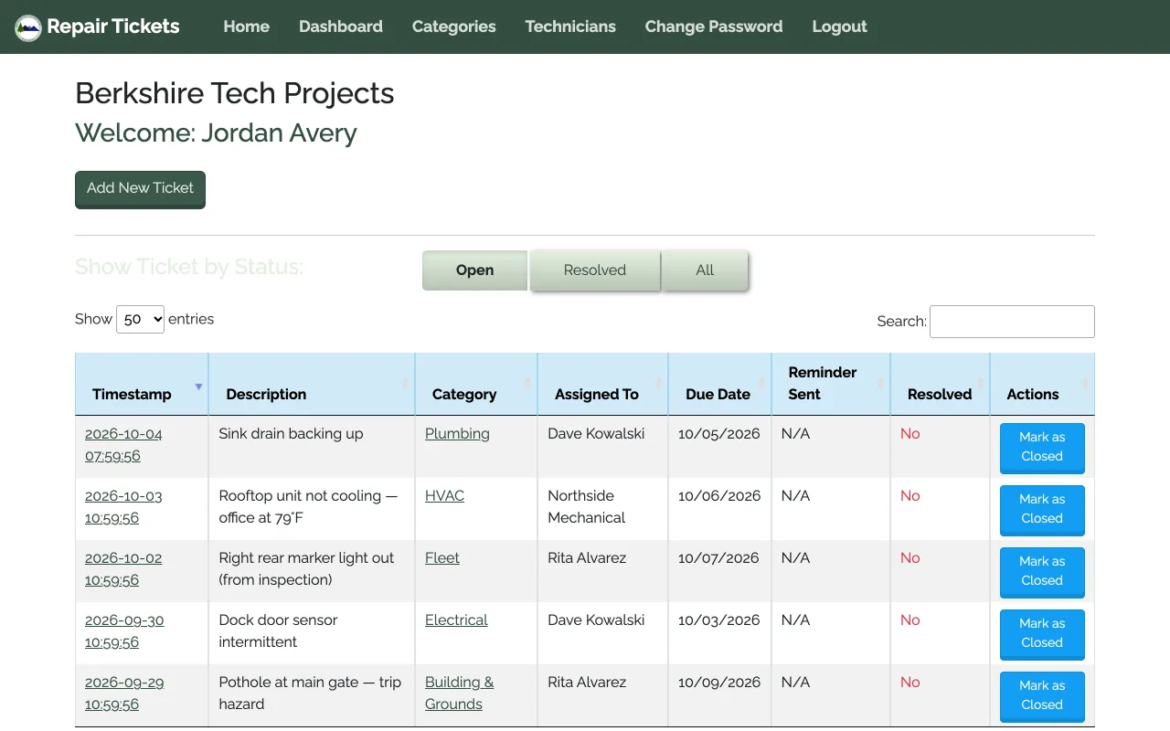Click the Timestamp column sort arrow
Viewport: 1170px width, 731px height.
[x=198, y=387]
